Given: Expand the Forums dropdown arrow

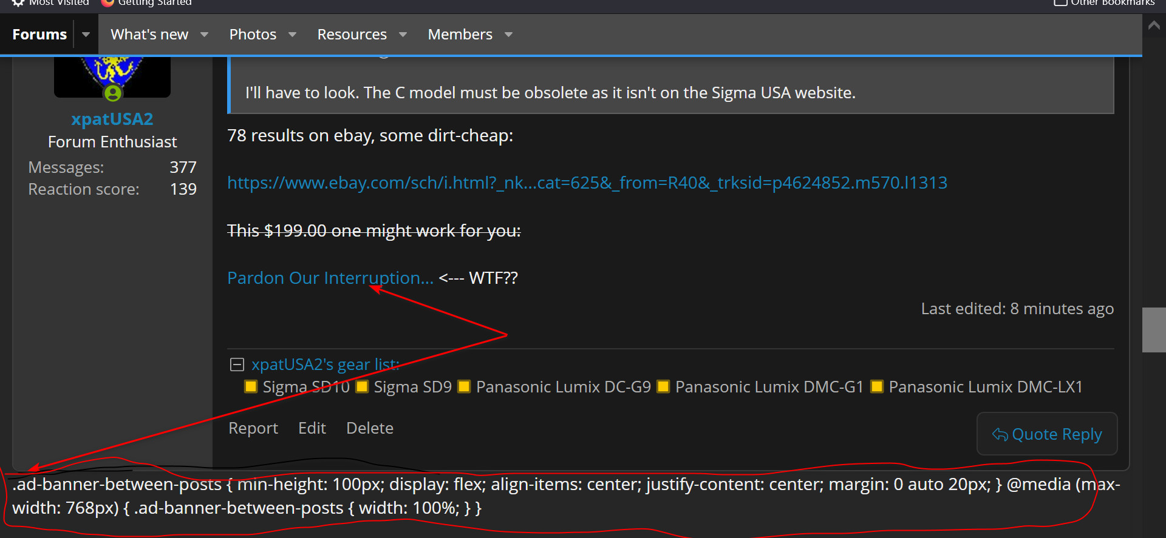Looking at the screenshot, I should 86,35.
